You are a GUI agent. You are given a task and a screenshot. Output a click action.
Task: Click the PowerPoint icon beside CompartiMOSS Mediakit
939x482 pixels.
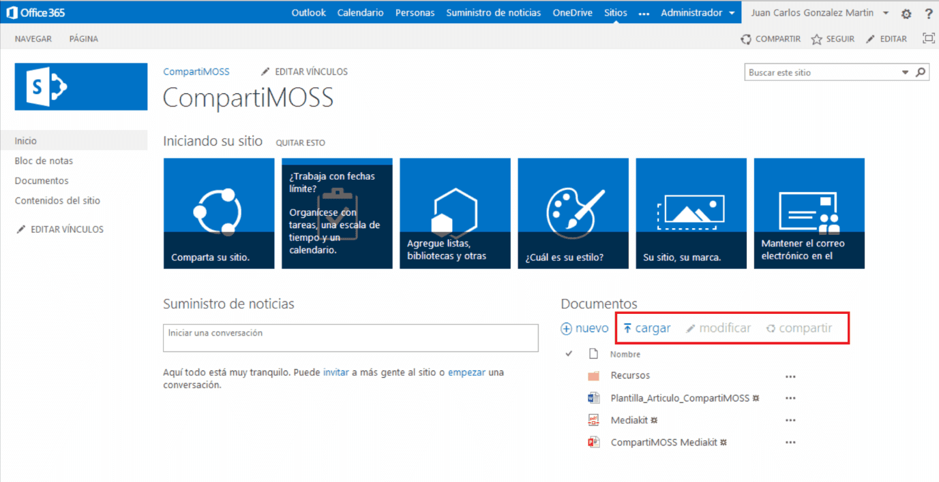(593, 443)
